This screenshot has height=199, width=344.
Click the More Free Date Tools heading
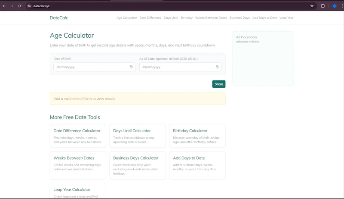pyautogui.click(x=75, y=117)
